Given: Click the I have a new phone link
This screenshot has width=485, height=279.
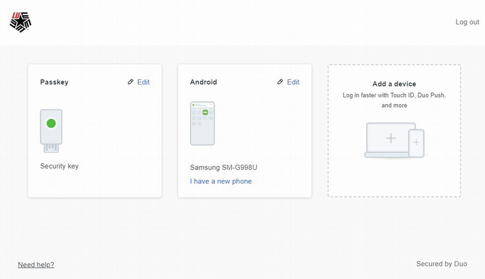Looking at the screenshot, I should pyautogui.click(x=221, y=181).
